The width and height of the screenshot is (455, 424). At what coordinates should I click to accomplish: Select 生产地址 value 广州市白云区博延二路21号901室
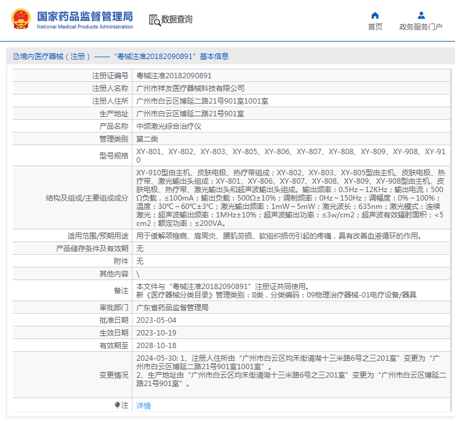190,114
